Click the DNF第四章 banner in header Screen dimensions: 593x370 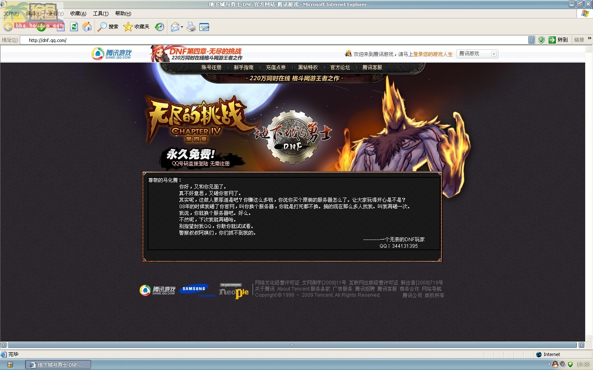pyautogui.click(x=197, y=54)
